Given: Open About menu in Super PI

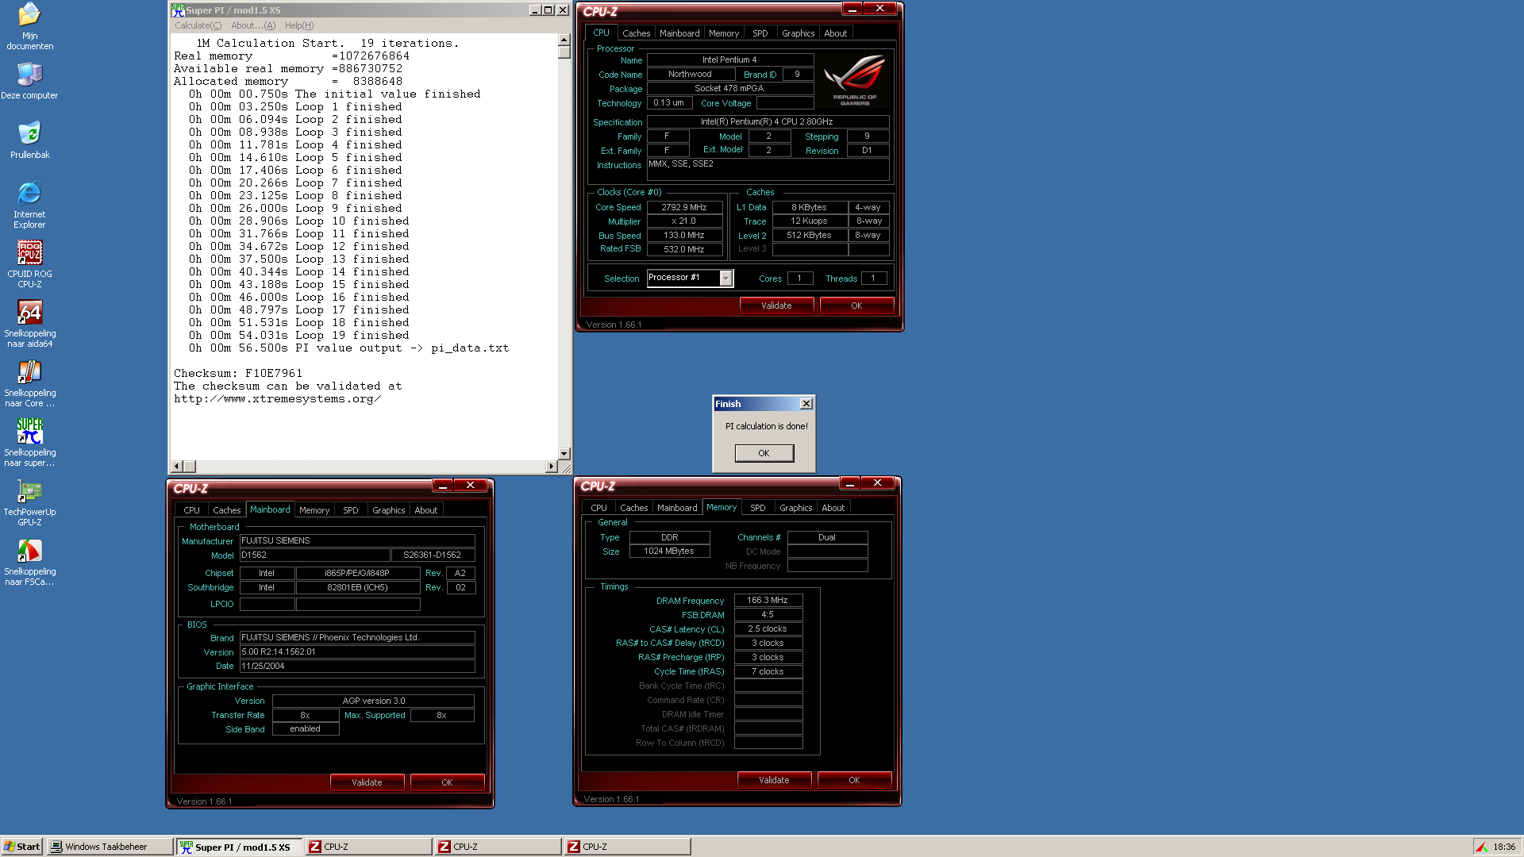Looking at the screenshot, I should 253,25.
